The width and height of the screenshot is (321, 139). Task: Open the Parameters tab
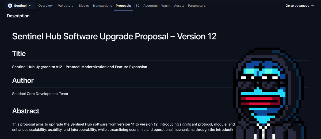197,5
